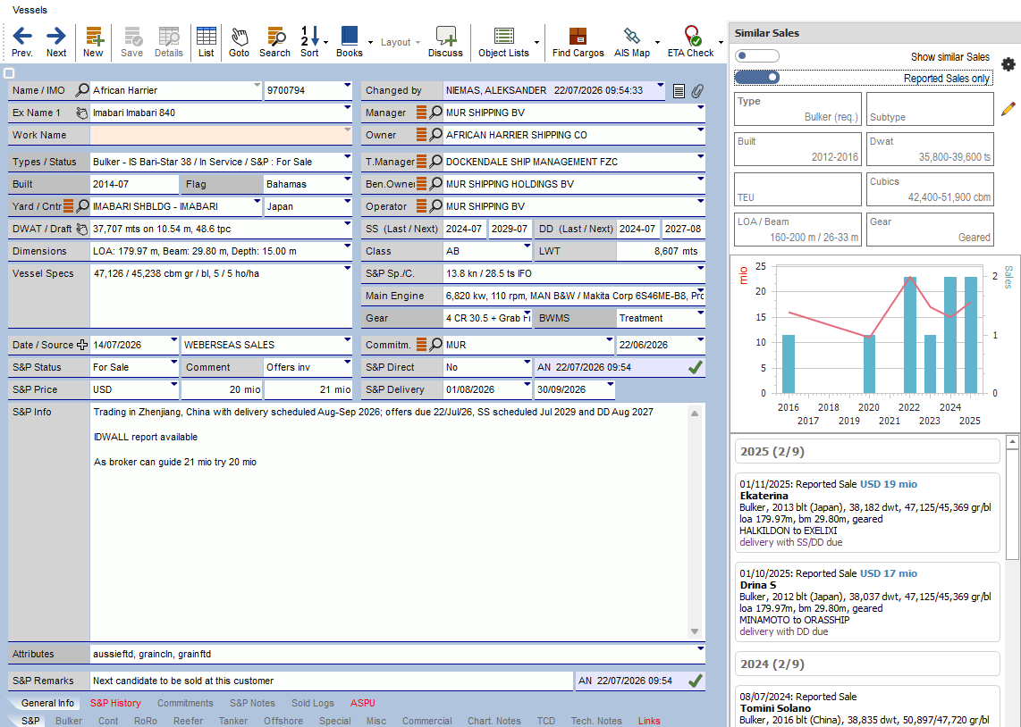
Task: Confirm S&P Direct check mark
Action: click(695, 367)
